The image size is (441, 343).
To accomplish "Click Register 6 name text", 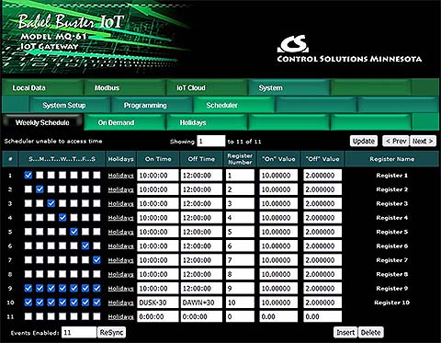I will [392, 246].
